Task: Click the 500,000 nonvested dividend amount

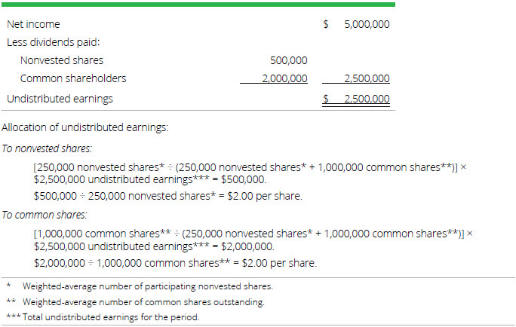Action: pyautogui.click(x=288, y=60)
